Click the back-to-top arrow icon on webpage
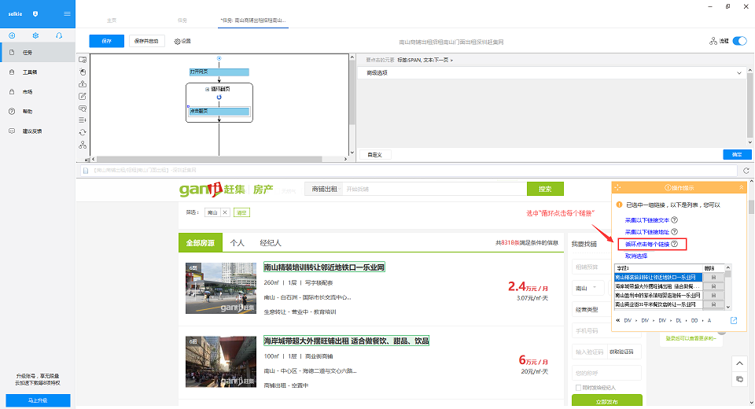Viewport: 755px width, 409px height. 739,363
